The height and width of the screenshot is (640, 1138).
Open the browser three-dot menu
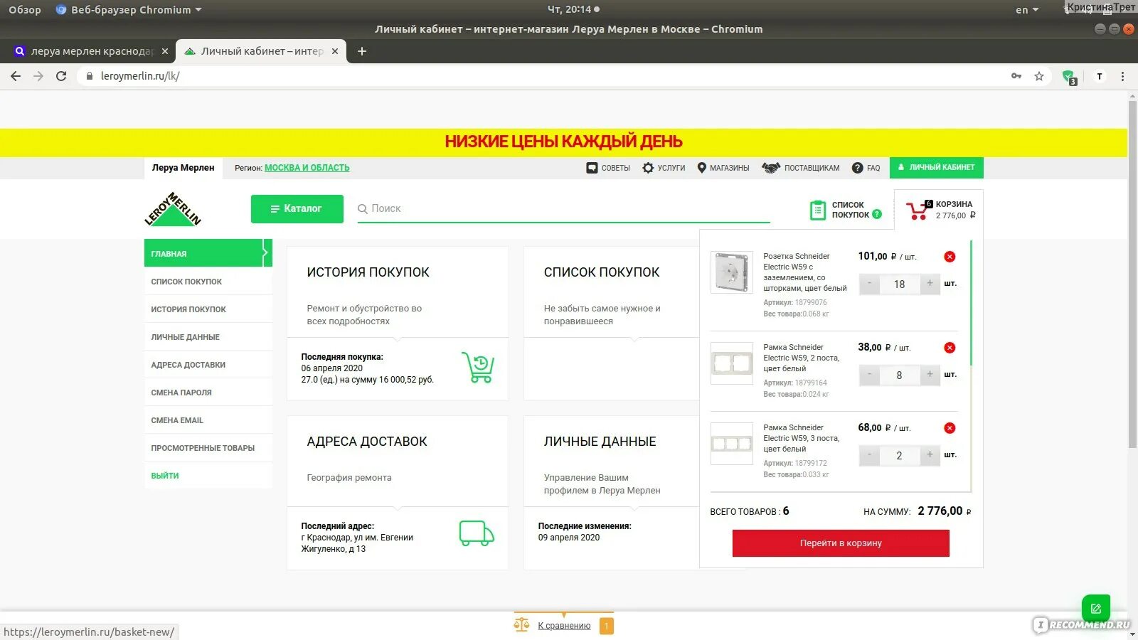pyautogui.click(x=1123, y=76)
